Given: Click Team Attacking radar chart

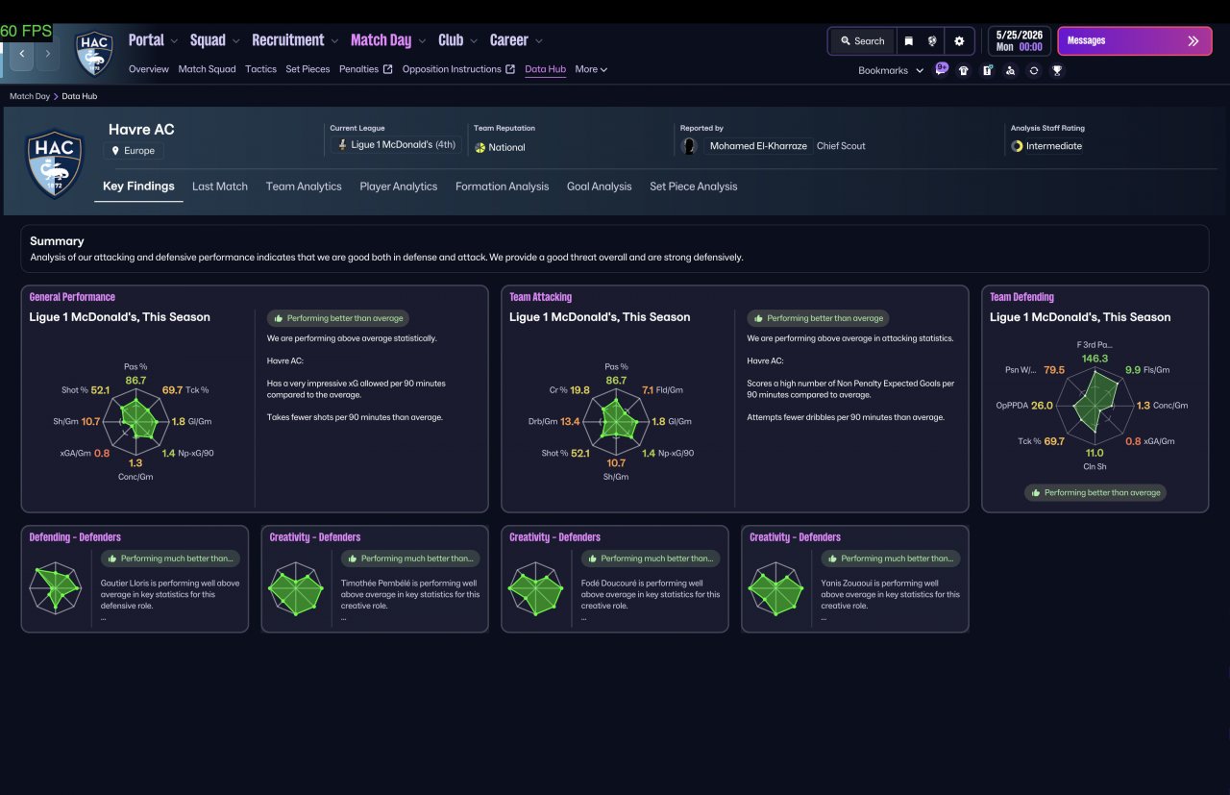Looking at the screenshot, I should pyautogui.click(x=615, y=421).
